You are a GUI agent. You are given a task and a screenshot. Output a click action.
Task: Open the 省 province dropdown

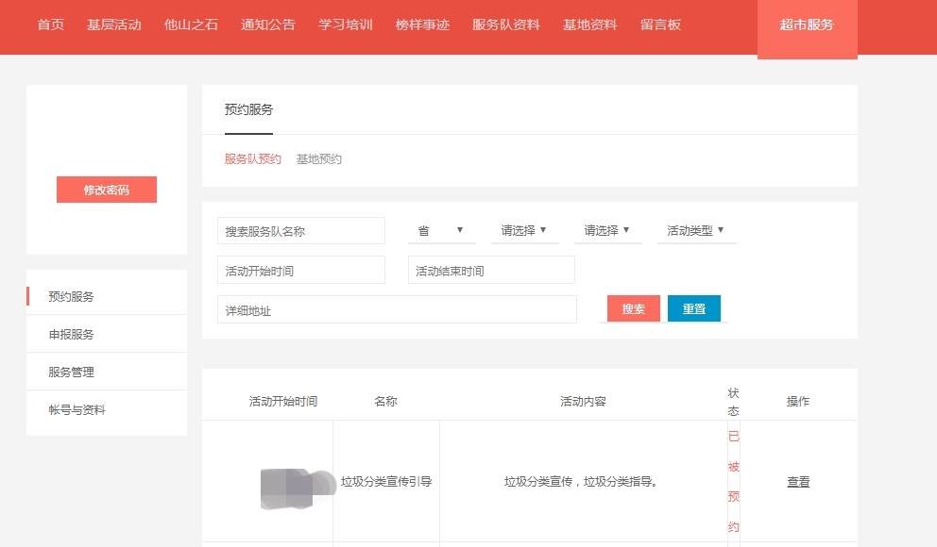pyautogui.click(x=439, y=230)
